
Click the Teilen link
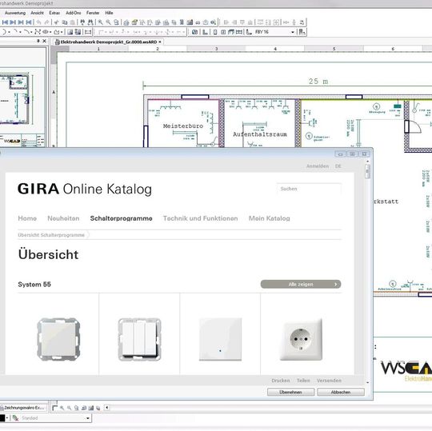[x=303, y=381]
